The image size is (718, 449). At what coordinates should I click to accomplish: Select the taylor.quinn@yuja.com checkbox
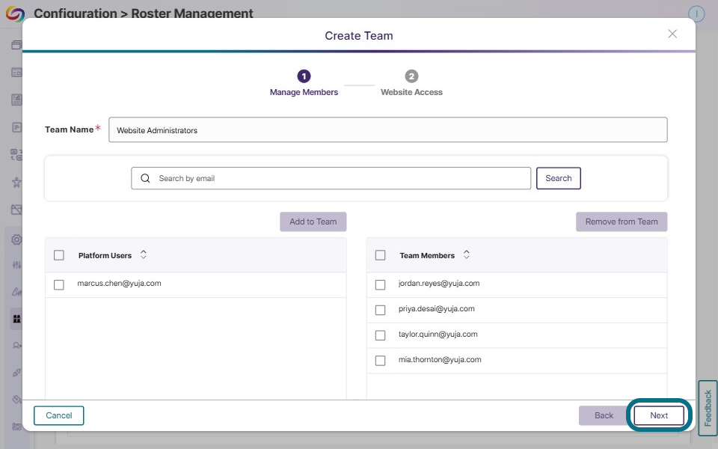click(380, 335)
